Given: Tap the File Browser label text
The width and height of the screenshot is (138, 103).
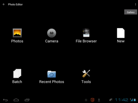Looking at the screenshot, I should pyautogui.click(x=86, y=41).
